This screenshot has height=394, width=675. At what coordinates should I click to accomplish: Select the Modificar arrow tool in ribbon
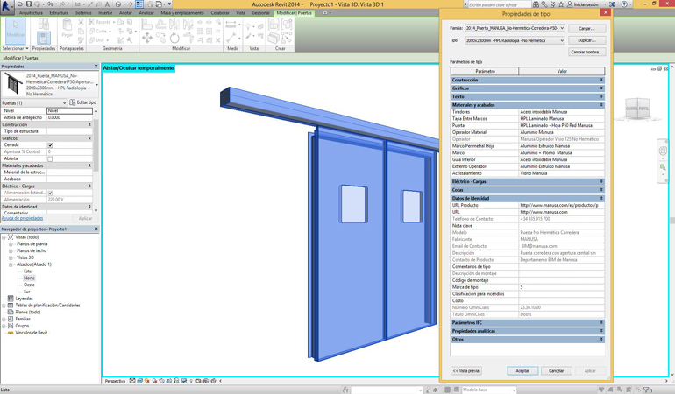[x=16, y=31]
